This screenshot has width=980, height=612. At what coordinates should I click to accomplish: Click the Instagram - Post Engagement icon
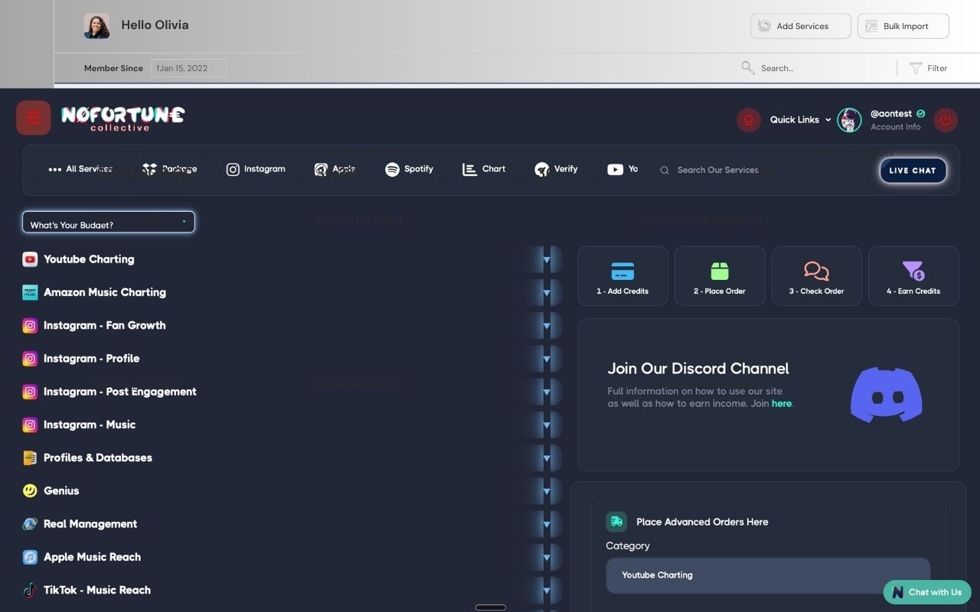pos(30,392)
